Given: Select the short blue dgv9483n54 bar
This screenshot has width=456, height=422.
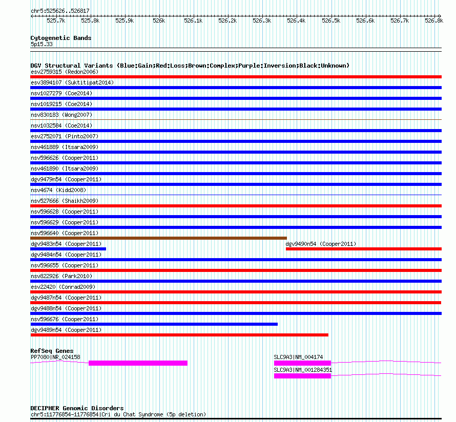Looking at the screenshot, I should pyautogui.click(x=68, y=249).
